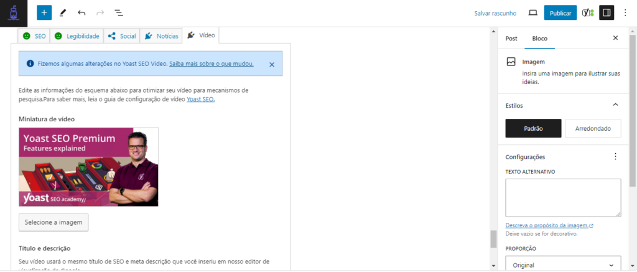Close the settings sidebar with the X
Viewport: 637px width, 272px height.
615,38
